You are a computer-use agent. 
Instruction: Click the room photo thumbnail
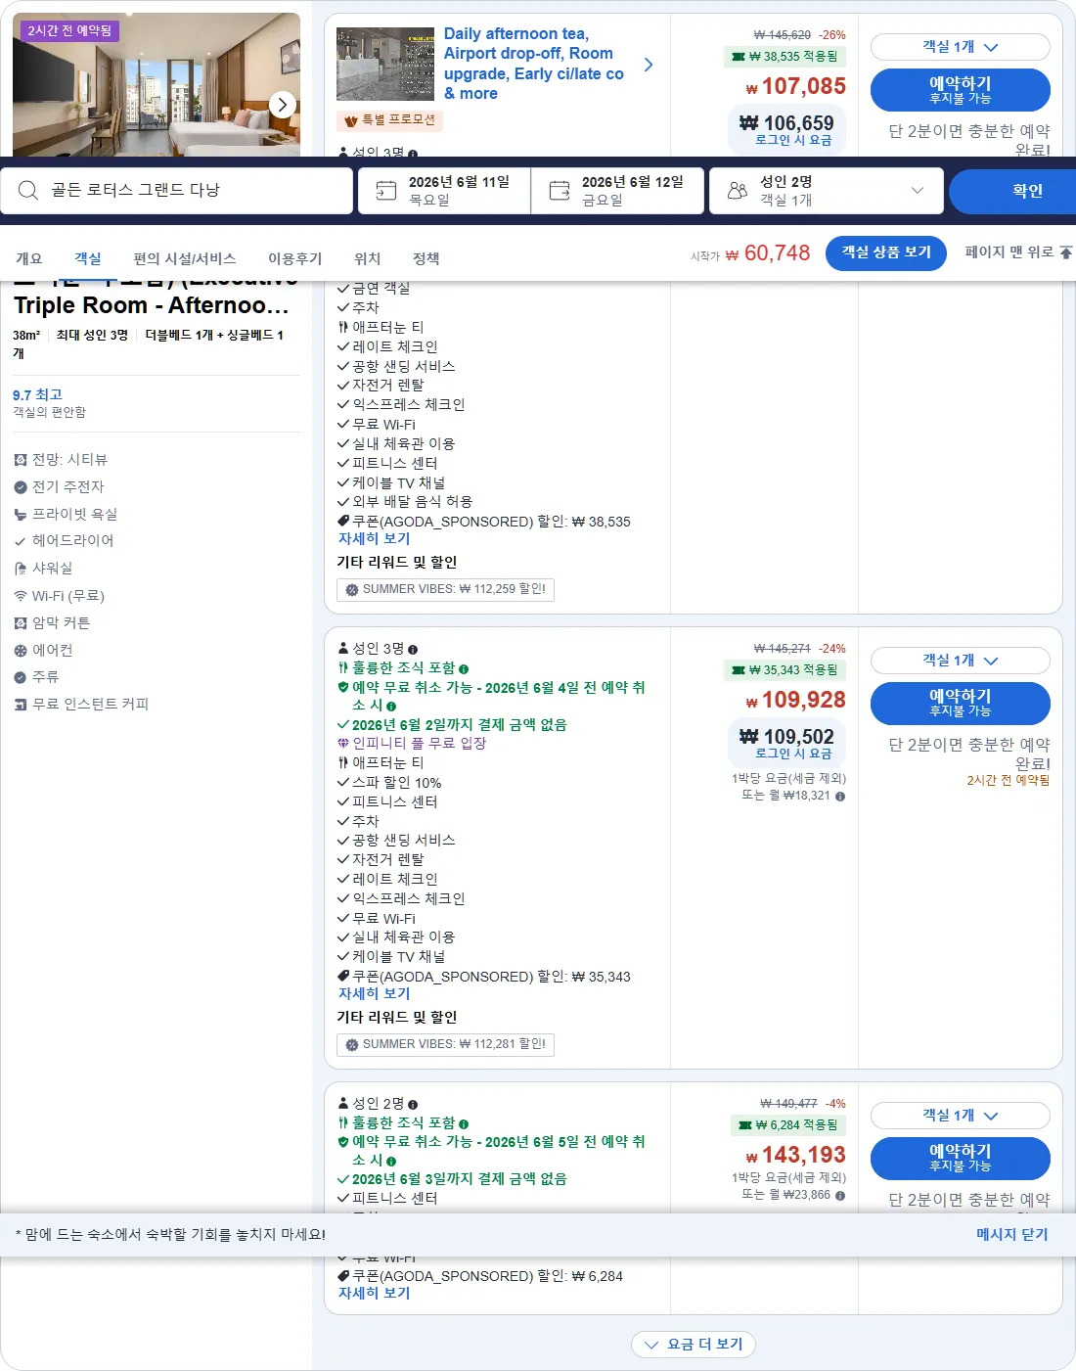(x=157, y=85)
